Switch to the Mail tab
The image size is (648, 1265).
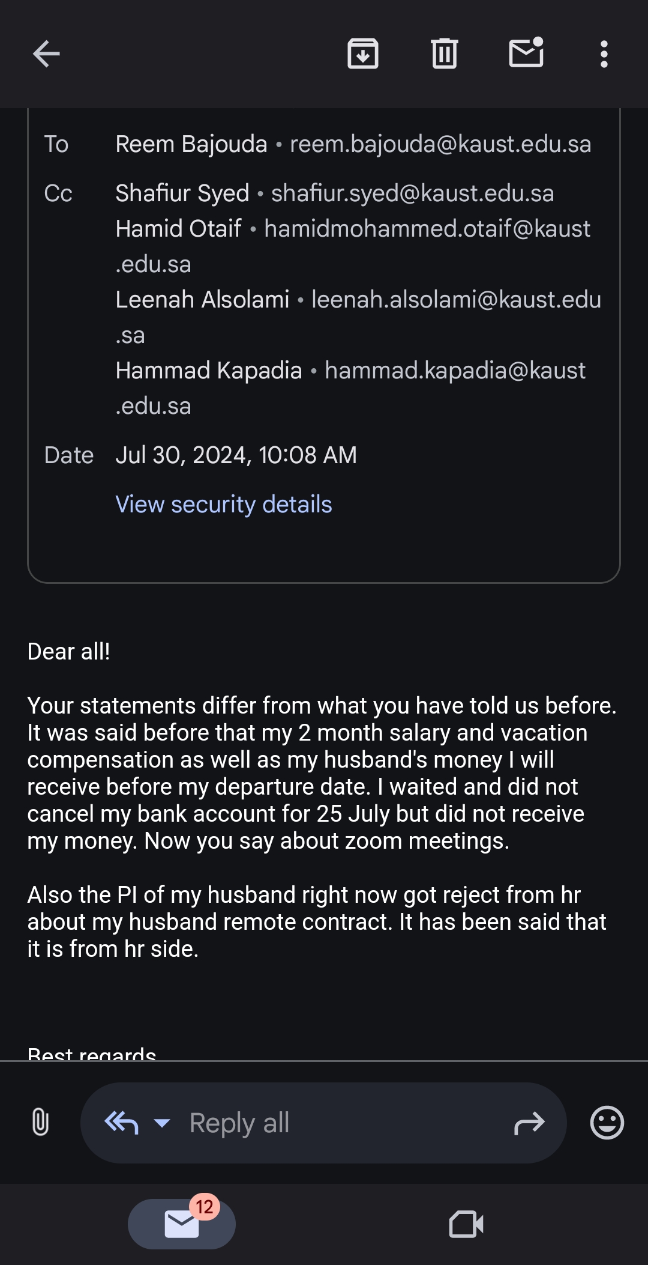(x=182, y=1224)
